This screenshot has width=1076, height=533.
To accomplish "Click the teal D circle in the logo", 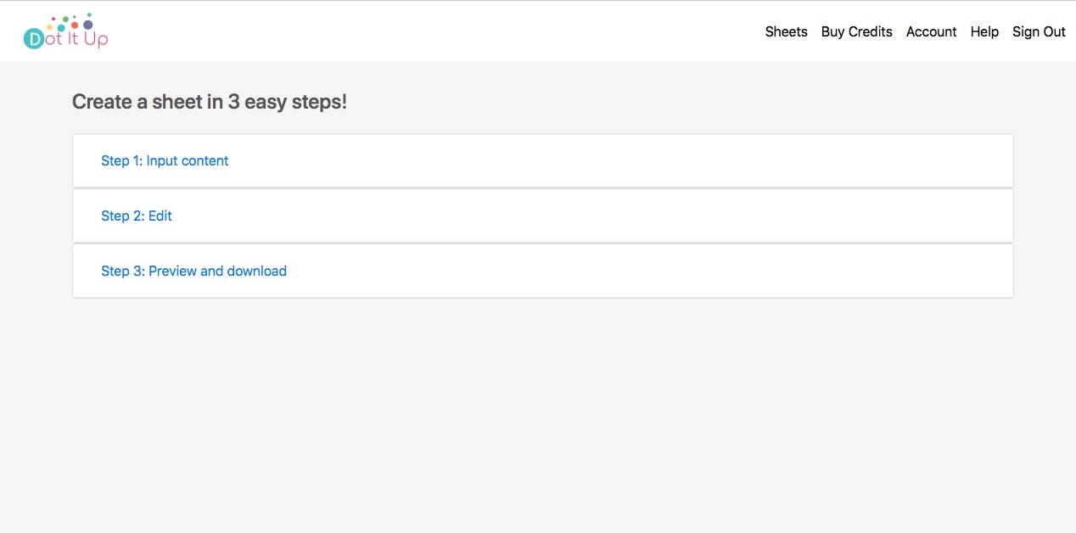I will [34, 38].
